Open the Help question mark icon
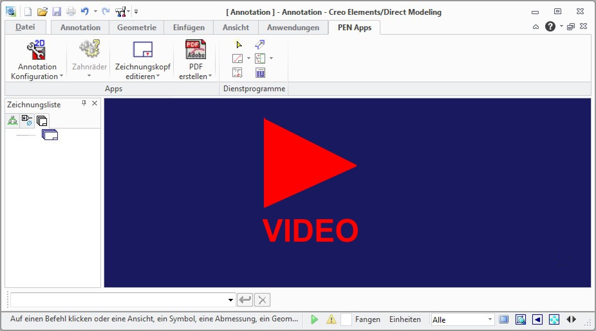The width and height of the screenshot is (596, 331). click(550, 26)
